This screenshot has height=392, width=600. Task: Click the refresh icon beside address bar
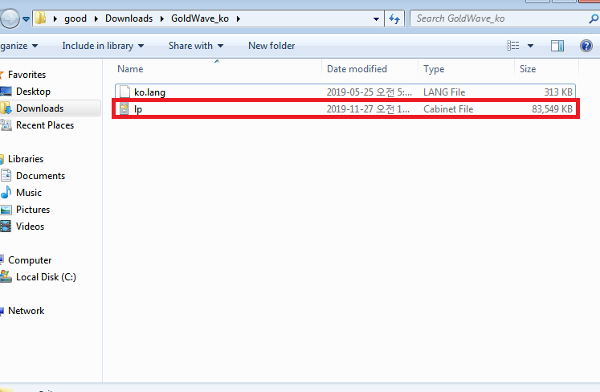point(394,18)
